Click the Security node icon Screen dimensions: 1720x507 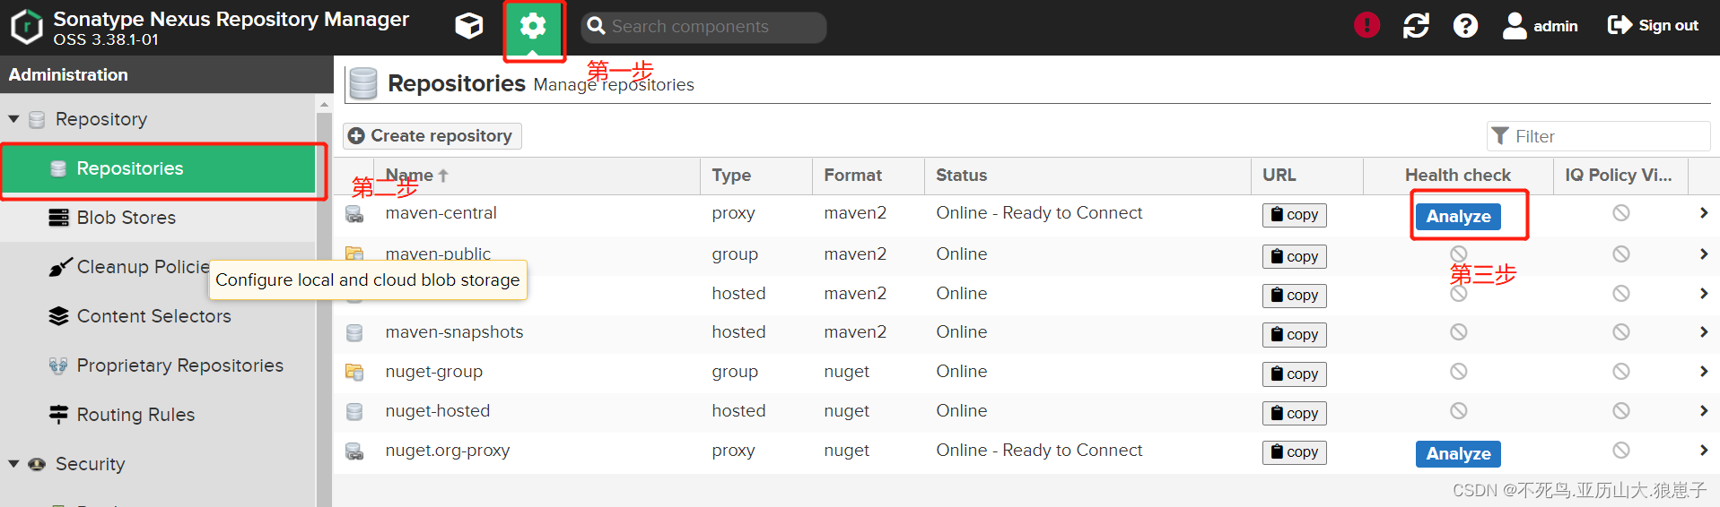pos(37,464)
